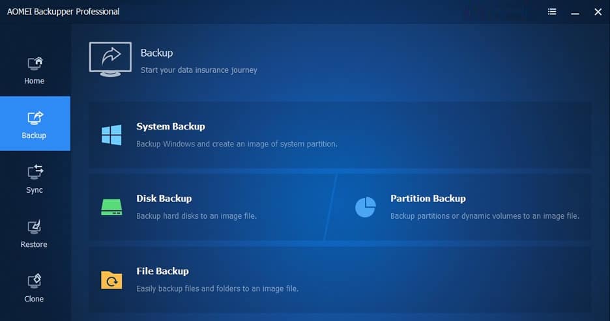Click the 'Sync' label in sidebar
The width and height of the screenshot is (610, 321).
tap(35, 190)
